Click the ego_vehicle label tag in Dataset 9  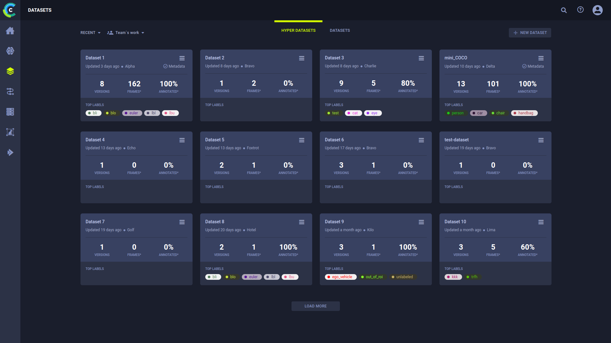click(x=341, y=277)
